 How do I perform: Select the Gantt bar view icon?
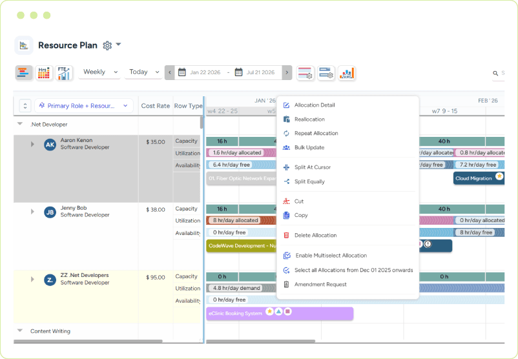point(24,73)
